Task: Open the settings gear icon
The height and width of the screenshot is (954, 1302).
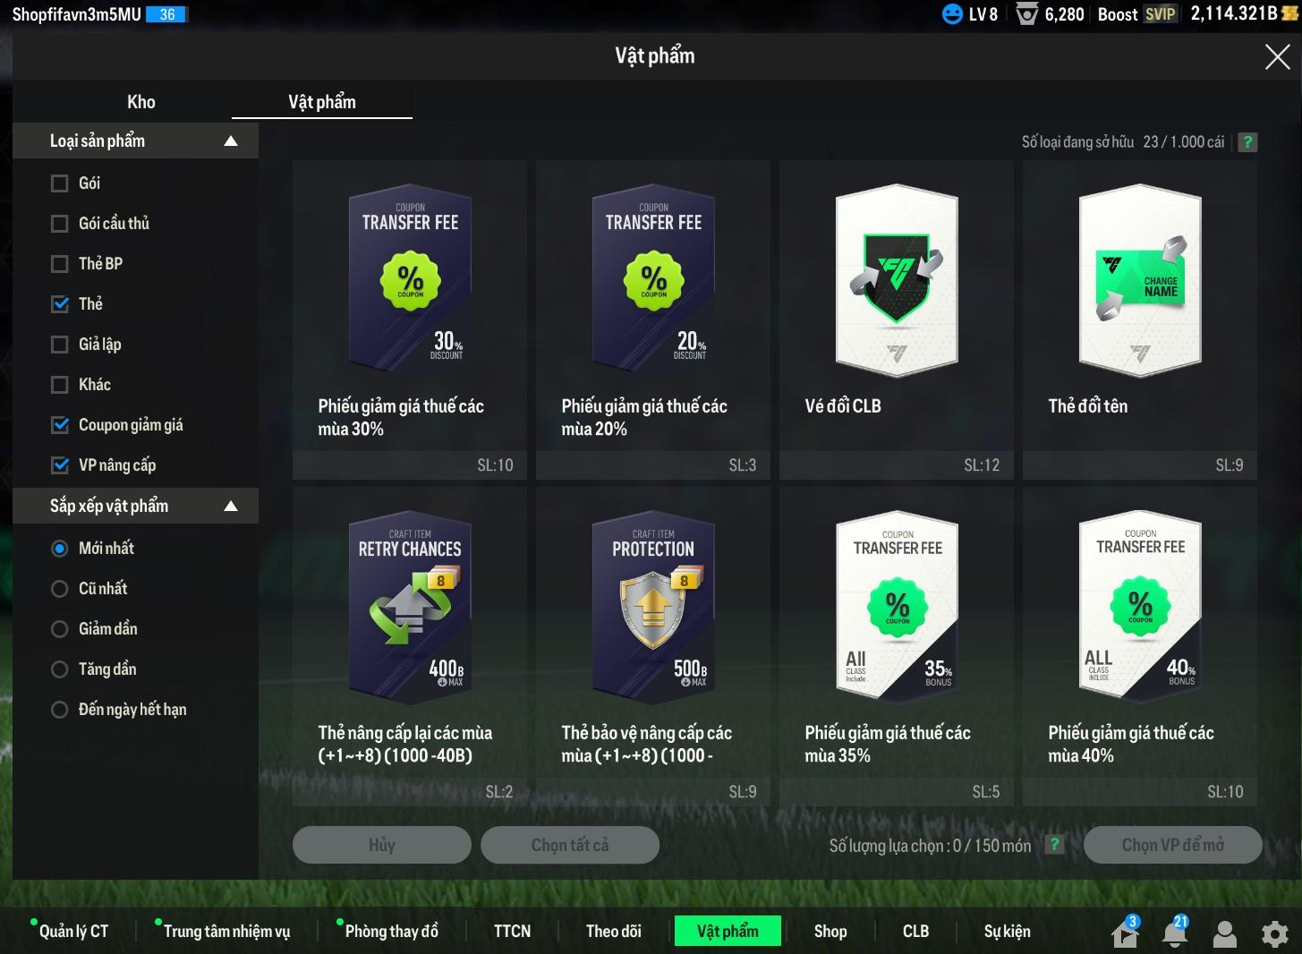Action: [x=1274, y=933]
